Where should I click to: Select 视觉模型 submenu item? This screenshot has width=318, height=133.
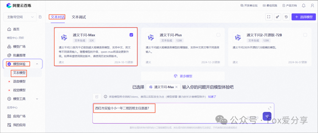tap(19, 90)
